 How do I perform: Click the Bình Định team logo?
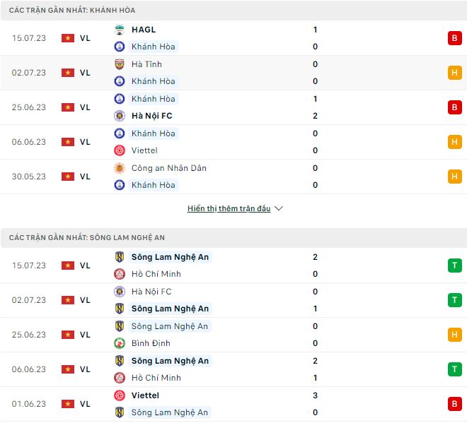[120, 343]
